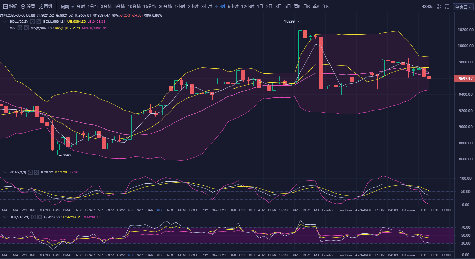Toggle VOLUME indicator in RSI panel list
This screenshot has width=475, height=259.
tap(29, 255)
